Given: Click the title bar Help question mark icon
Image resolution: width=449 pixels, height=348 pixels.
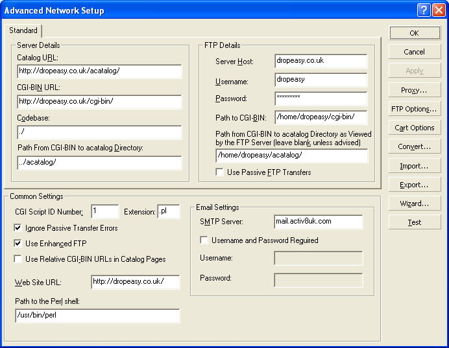Looking at the screenshot, I should pos(423,10).
